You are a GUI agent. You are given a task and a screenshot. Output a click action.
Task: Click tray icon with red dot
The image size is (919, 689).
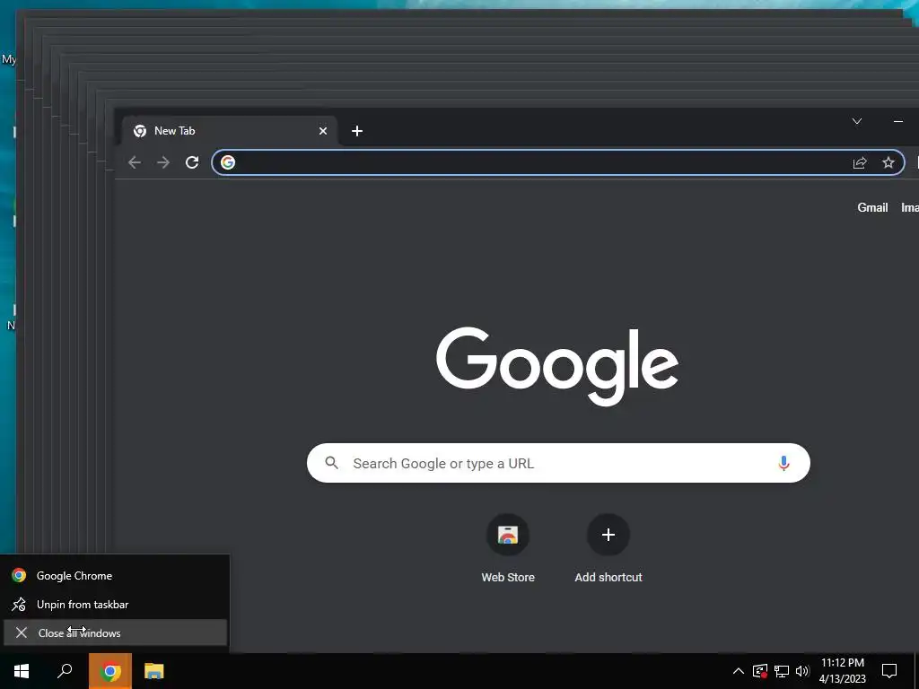point(760,671)
